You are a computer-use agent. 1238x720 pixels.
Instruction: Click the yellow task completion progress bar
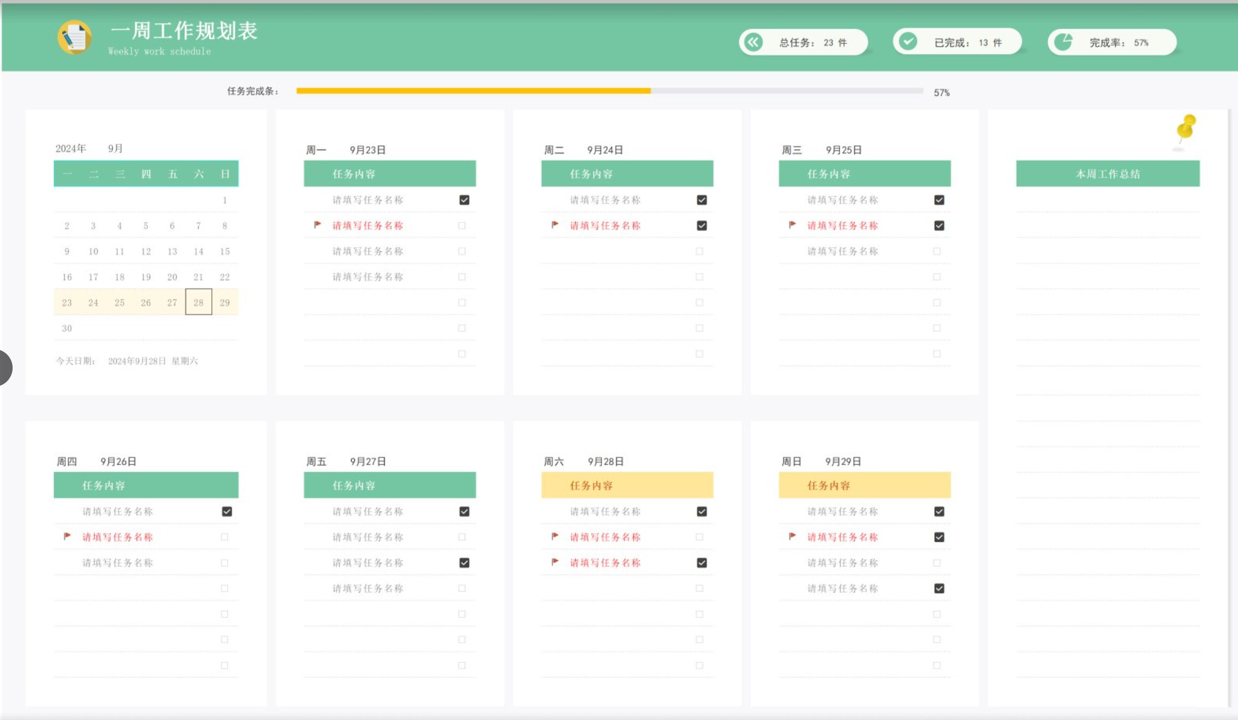point(473,91)
